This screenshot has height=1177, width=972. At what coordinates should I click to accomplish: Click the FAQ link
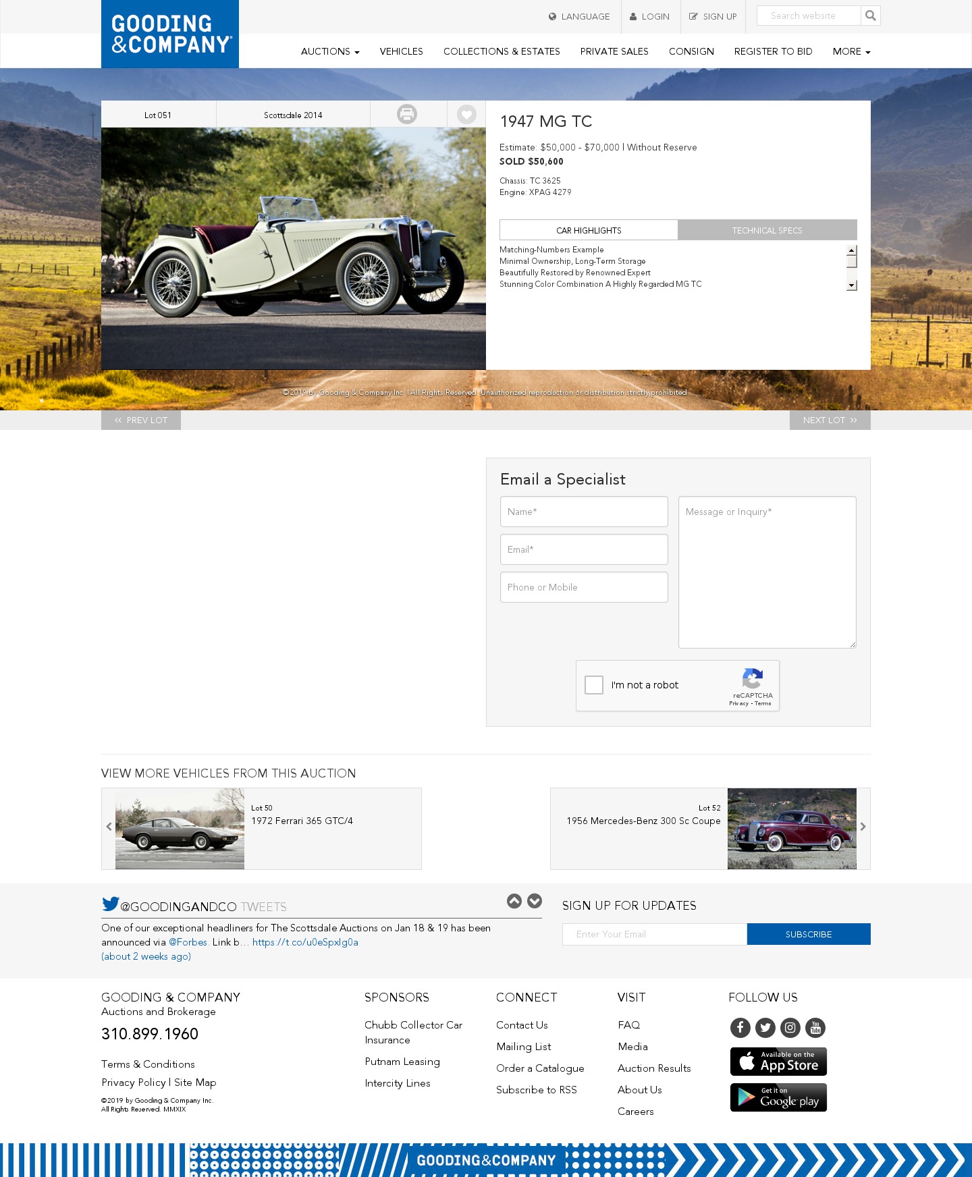pos(628,1025)
